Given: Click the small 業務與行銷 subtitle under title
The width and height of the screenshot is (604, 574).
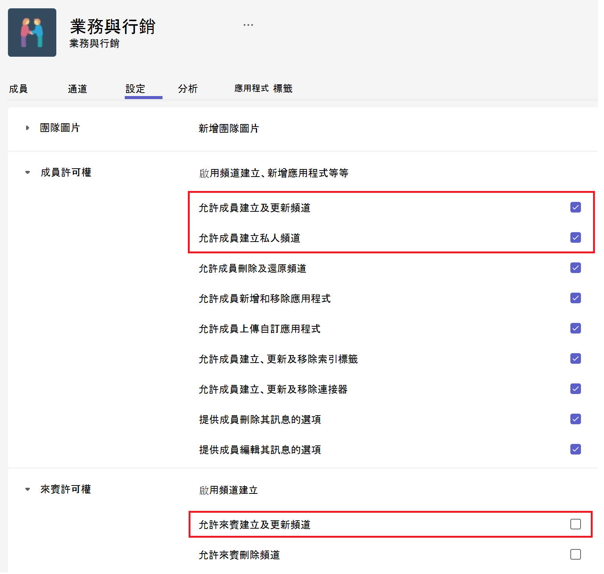Looking at the screenshot, I should [94, 43].
